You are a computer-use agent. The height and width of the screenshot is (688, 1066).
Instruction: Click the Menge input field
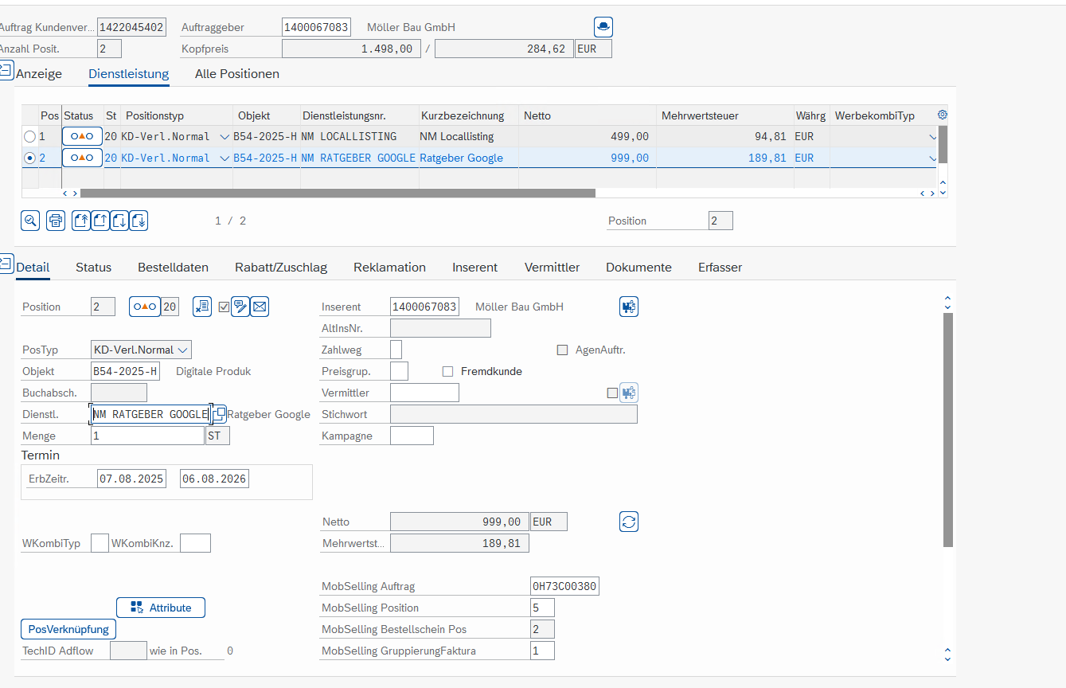pos(147,436)
